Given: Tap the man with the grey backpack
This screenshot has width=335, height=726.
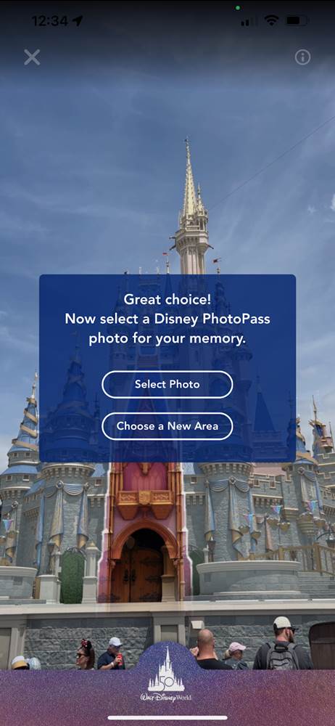Looking at the screenshot, I should 284,643.
